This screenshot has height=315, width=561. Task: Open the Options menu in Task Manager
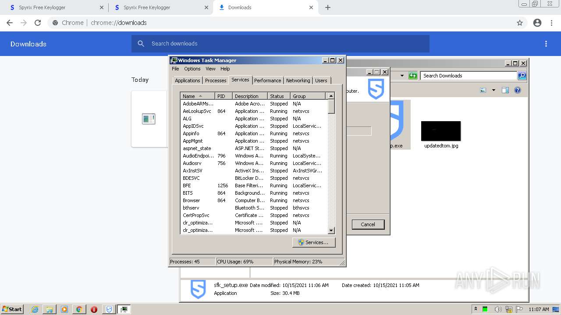[192, 69]
